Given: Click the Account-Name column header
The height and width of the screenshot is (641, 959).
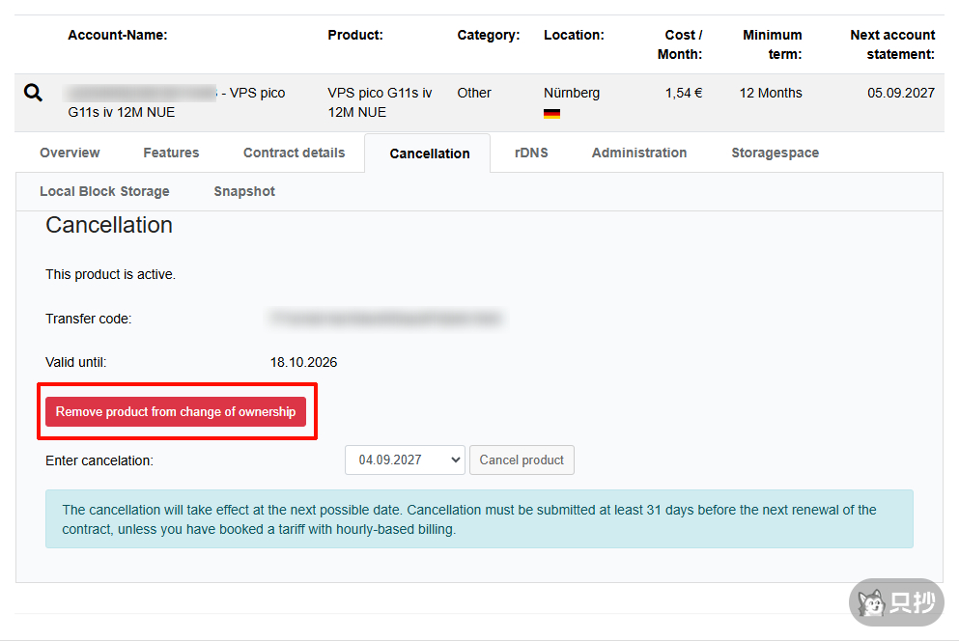Looking at the screenshot, I should pos(118,35).
